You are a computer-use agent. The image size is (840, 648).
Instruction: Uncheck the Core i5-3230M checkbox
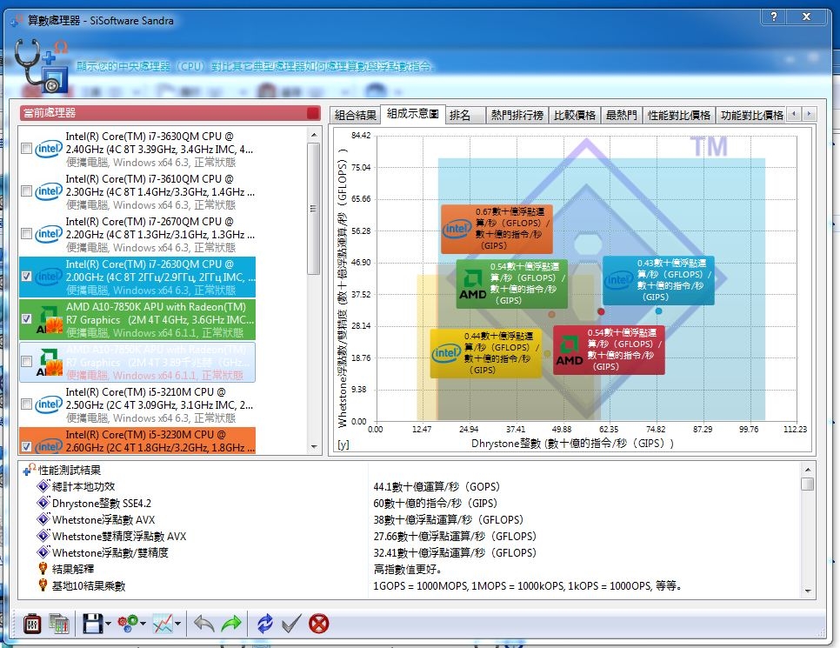pyautogui.click(x=26, y=446)
